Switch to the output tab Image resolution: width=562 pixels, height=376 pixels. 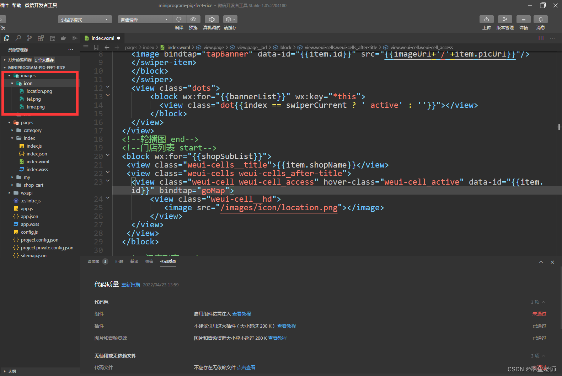pyautogui.click(x=134, y=261)
